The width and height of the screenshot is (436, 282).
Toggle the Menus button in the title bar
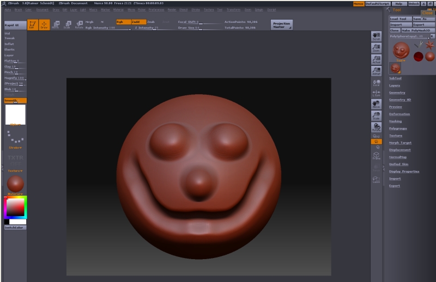click(359, 4)
